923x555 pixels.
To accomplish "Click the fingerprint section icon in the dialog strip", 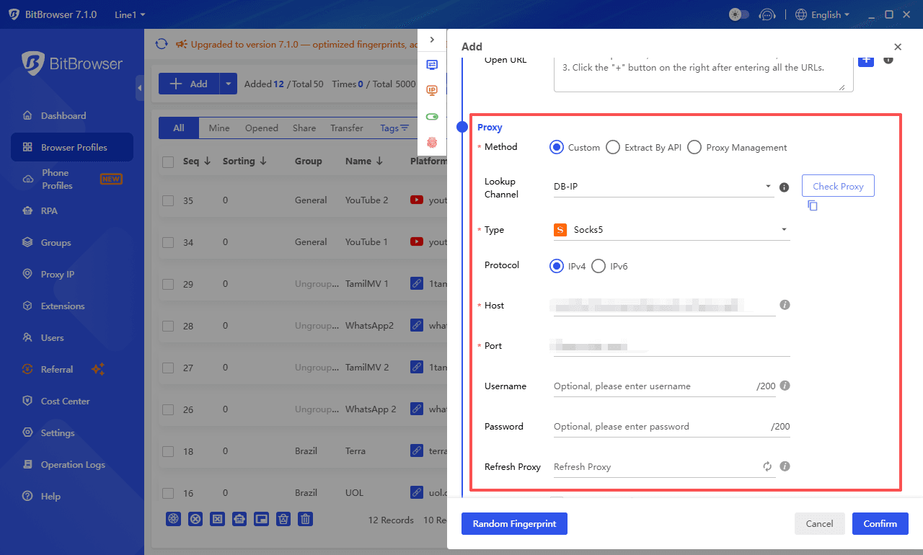I will (x=432, y=143).
